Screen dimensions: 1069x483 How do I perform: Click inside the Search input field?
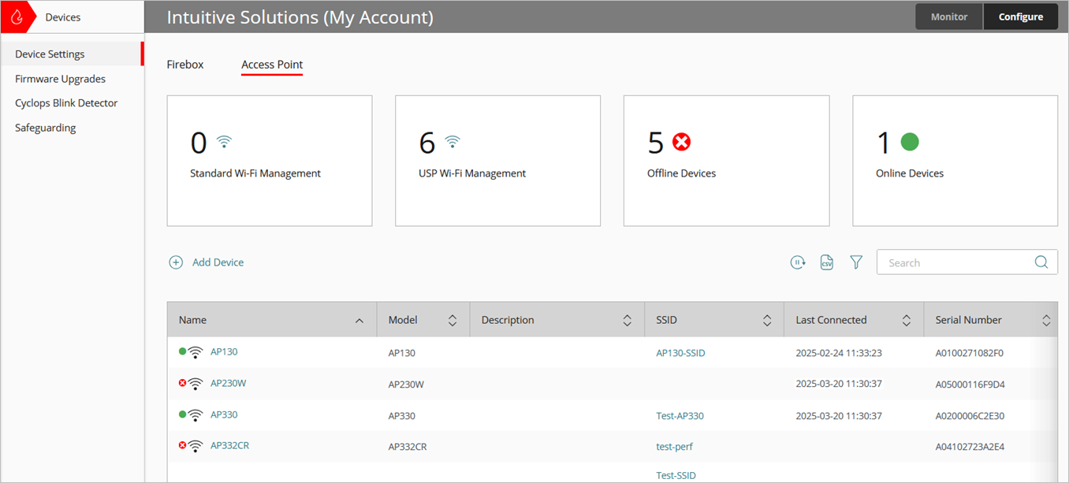(x=954, y=262)
